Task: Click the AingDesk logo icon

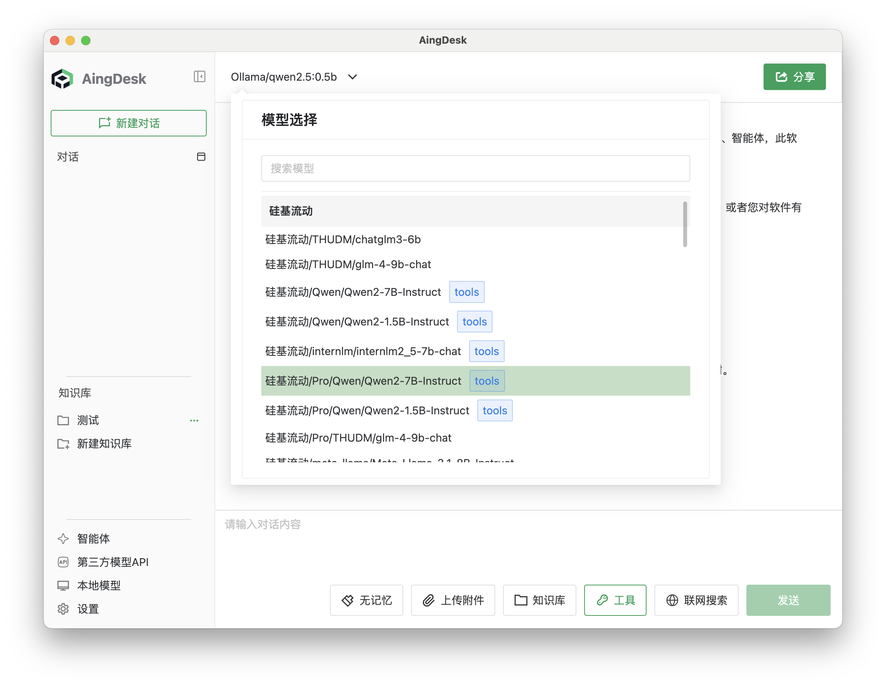Action: 62,79
